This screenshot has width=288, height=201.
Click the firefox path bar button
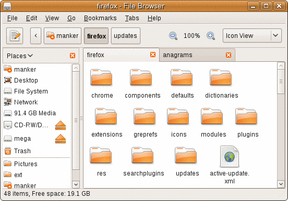click(x=96, y=36)
